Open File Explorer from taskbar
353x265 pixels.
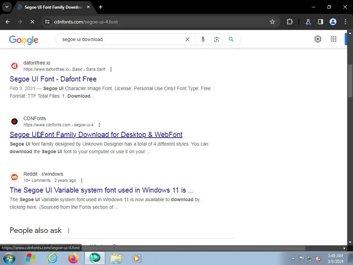[x=116, y=258]
